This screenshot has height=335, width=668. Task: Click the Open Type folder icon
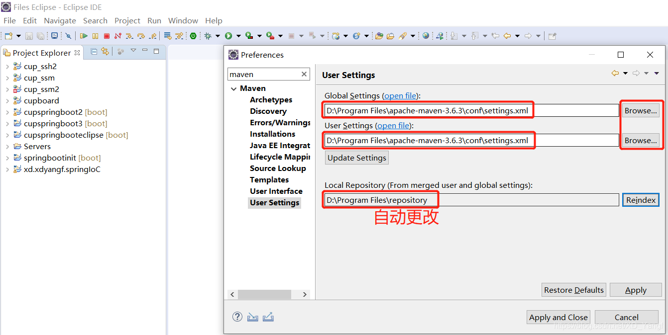point(379,36)
